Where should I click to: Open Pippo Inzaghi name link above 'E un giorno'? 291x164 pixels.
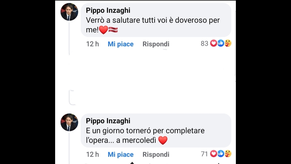click(108, 121)
